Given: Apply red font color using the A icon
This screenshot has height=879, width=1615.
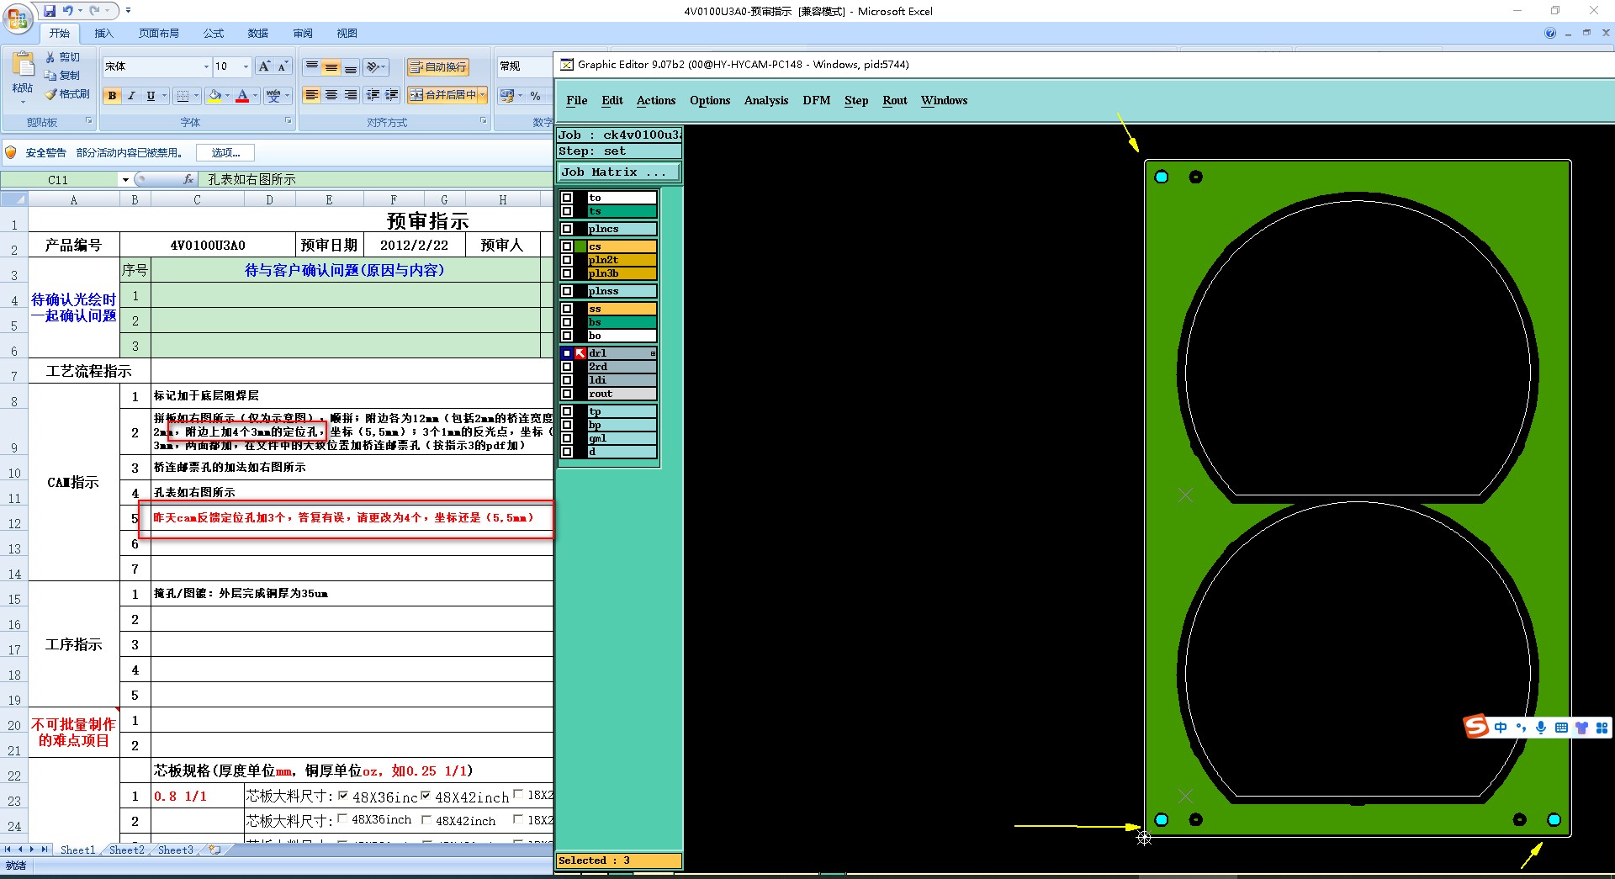Looking at the screenshot, I should (x=242, y=96).
